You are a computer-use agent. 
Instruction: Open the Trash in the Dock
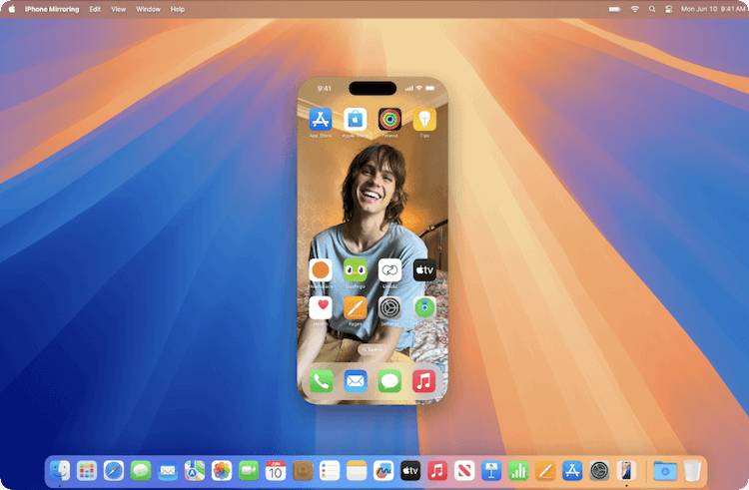coord(692,471)
